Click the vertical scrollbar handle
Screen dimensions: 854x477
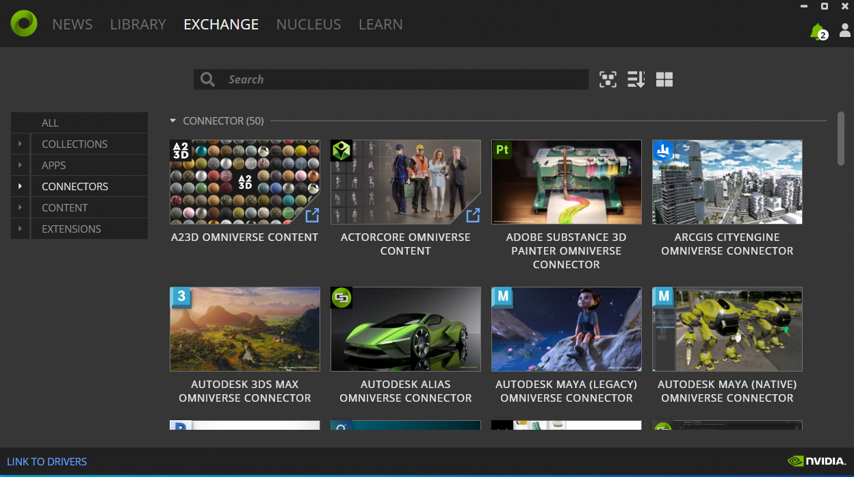[841, 138]
